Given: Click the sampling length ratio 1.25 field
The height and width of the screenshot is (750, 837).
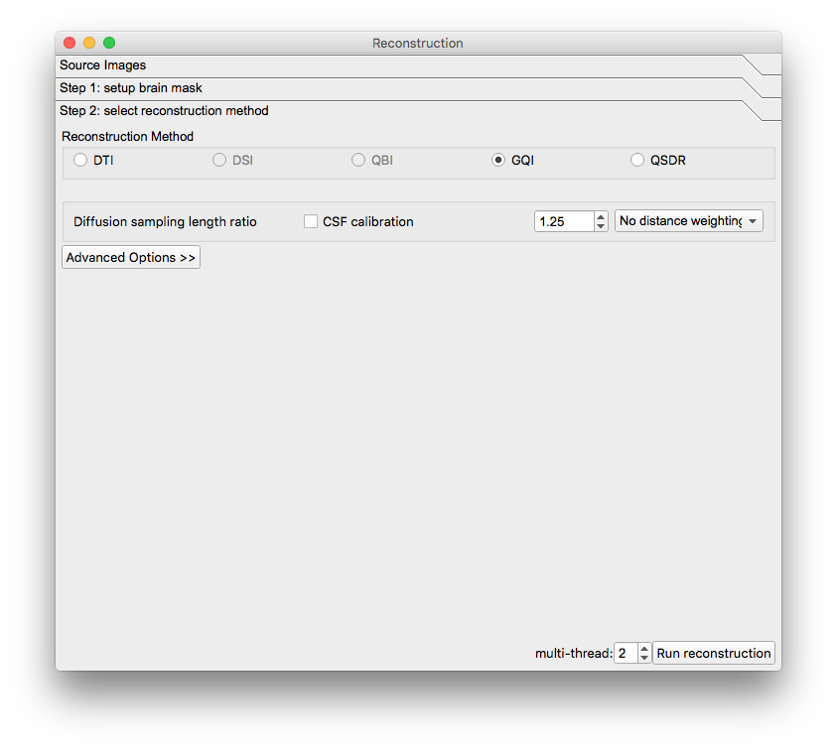Looking at the screenshot, I should [x=564, y=221].
